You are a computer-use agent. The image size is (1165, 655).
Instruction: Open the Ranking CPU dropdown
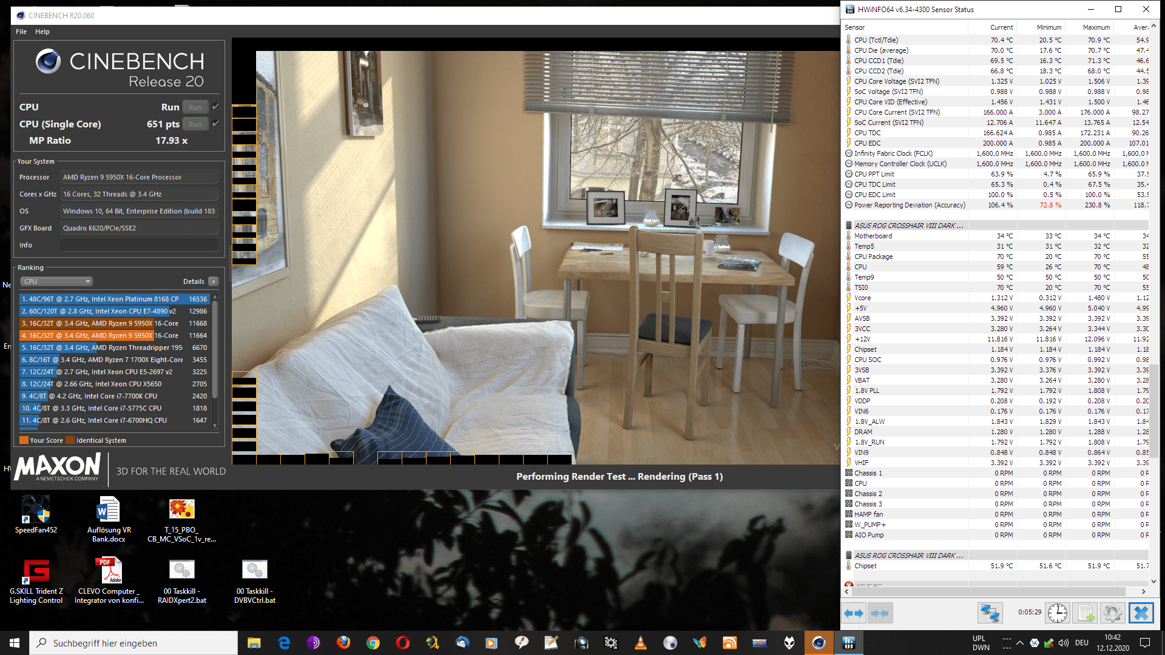(56, 281)
